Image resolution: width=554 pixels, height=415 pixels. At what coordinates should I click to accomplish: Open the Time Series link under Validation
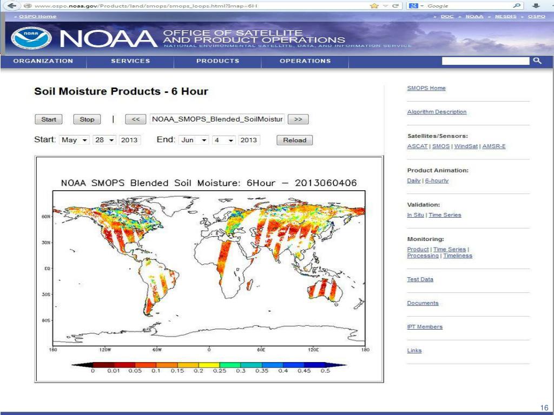445,215
